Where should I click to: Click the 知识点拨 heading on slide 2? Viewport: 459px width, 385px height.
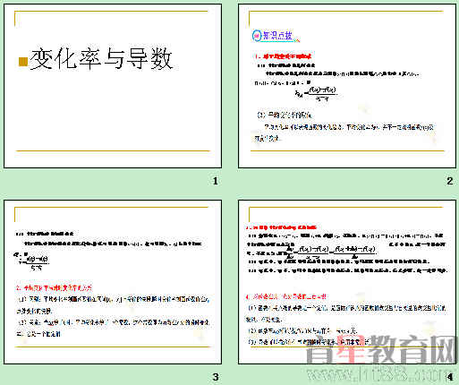tap(277, 36)
